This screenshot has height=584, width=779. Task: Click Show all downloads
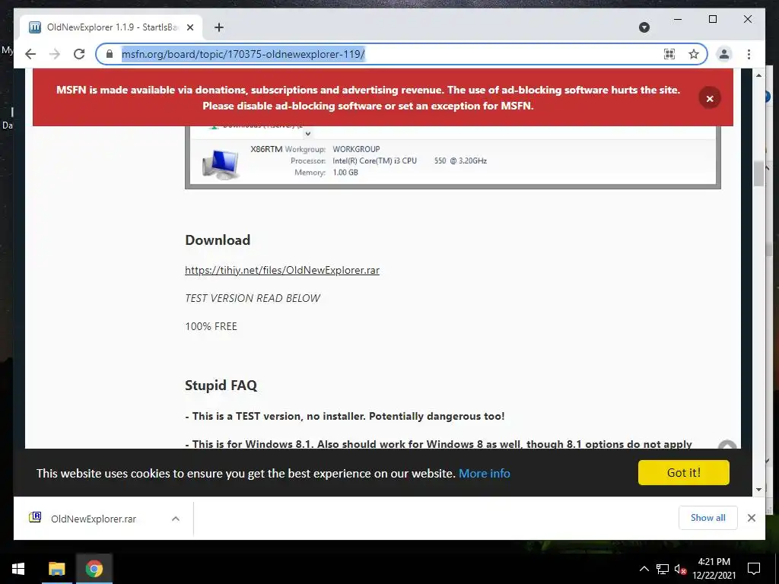[708, 517]
